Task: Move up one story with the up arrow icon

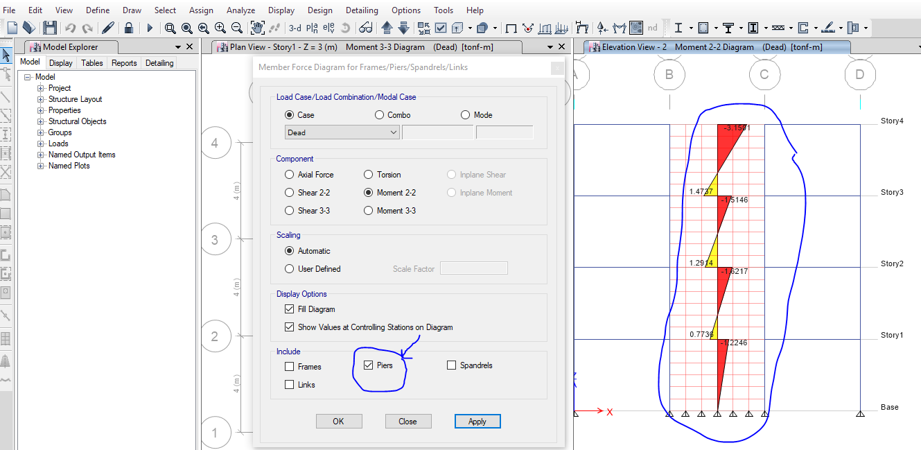Action: (386, 27)
